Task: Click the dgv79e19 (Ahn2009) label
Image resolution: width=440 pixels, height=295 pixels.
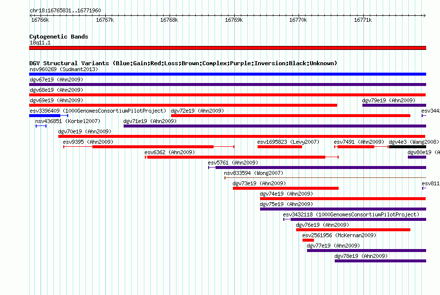Action: pos(389,100)
